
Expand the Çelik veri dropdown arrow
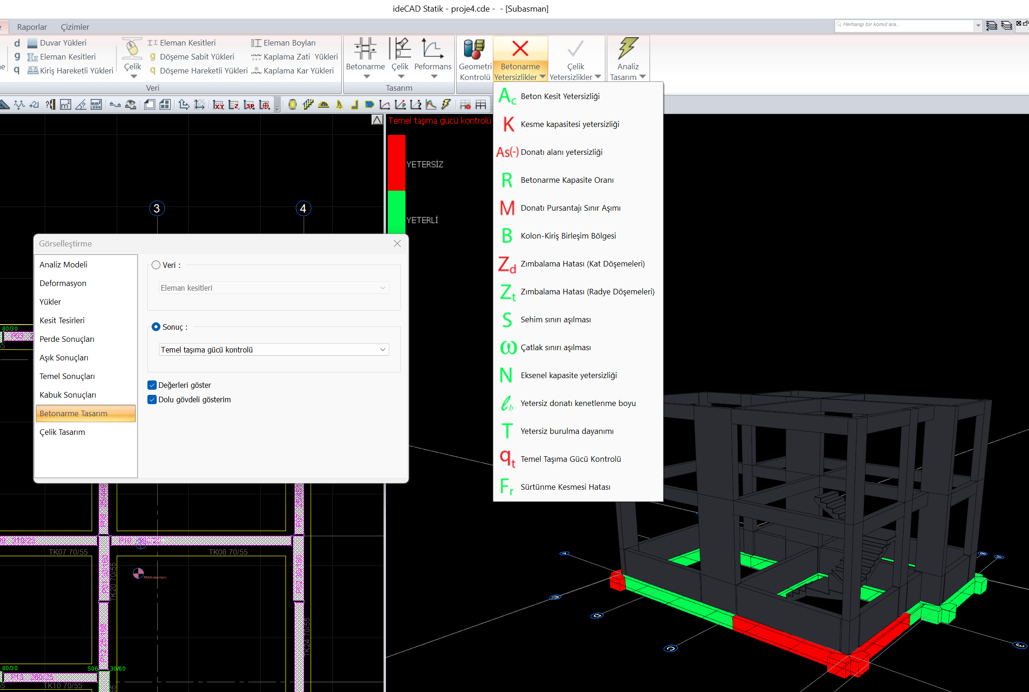coord(133,77)
